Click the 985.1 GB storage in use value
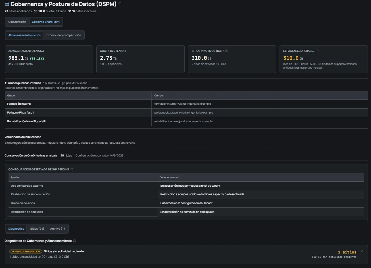371x268 pixels. pyautogui.click(x=18, y=58)
